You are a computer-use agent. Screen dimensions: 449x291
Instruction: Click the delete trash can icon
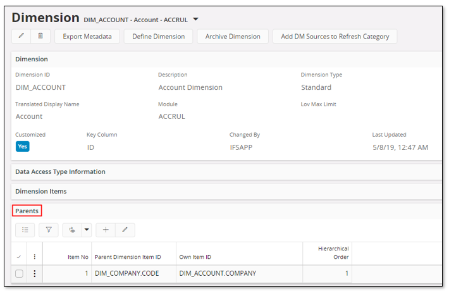pyautogui.click(x=40, y=36)
